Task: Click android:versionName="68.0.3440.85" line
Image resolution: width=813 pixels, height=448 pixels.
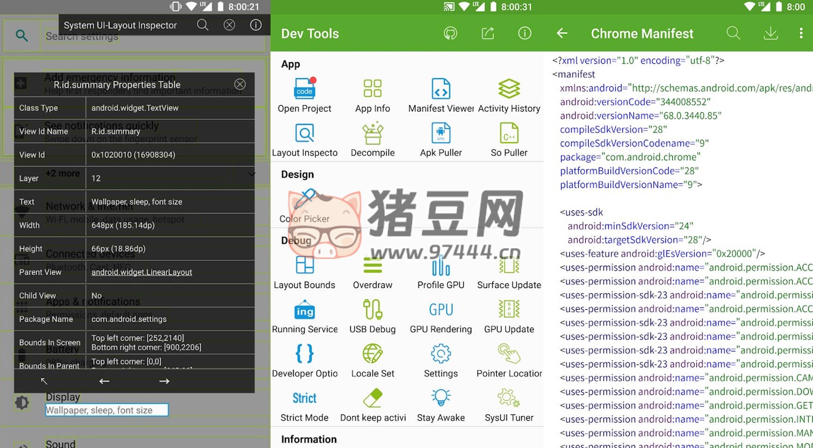Action: (x=641, y=115)
